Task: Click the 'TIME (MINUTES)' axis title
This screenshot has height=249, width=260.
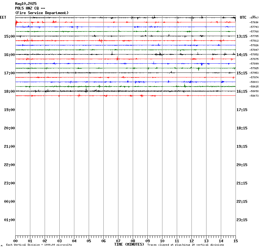Action: click(x=129, y=244)
